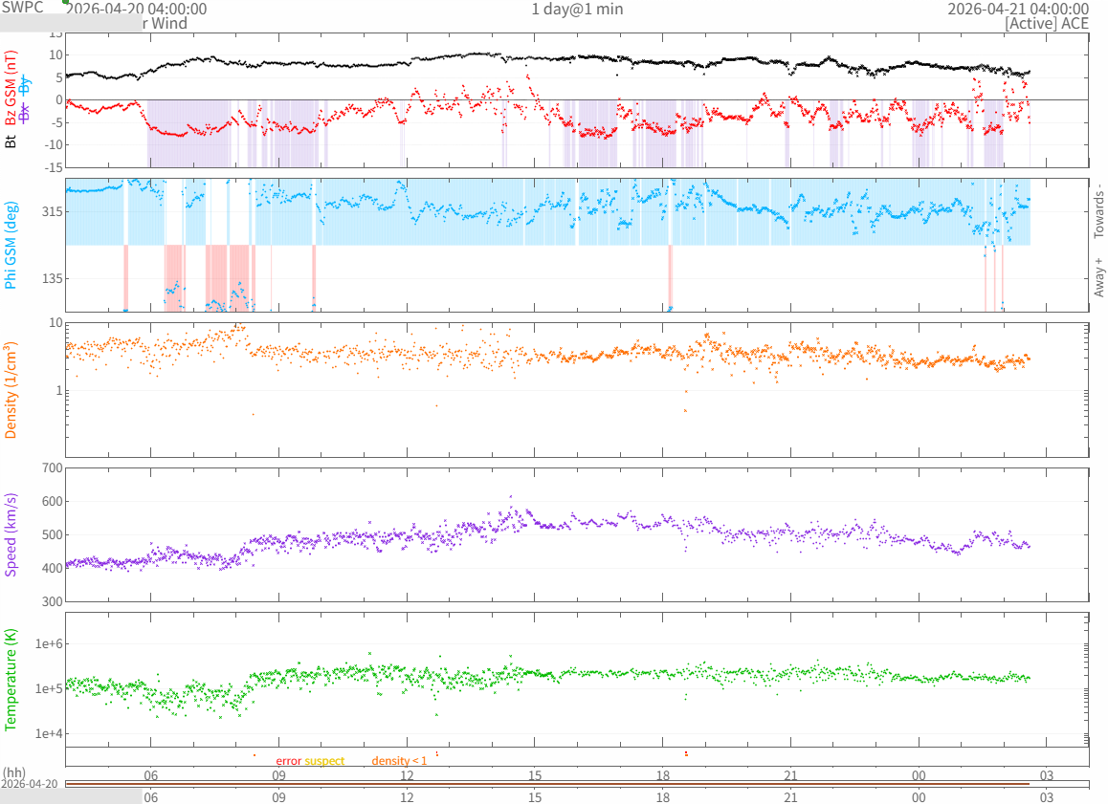Select the Phi GSM (deg) axis label
Image resolution: width=1108 pixels, height=804 pixels.
(x=11, y=245)
